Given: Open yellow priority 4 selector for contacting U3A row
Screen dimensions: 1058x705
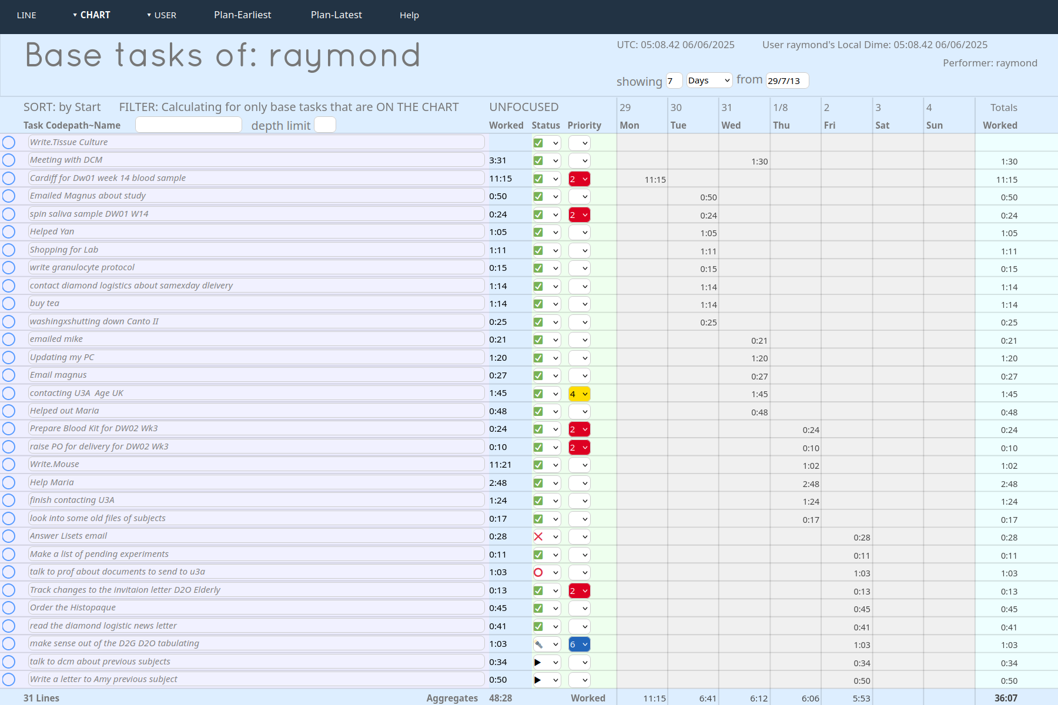Looking at the screenshot, I should [579, 394].
